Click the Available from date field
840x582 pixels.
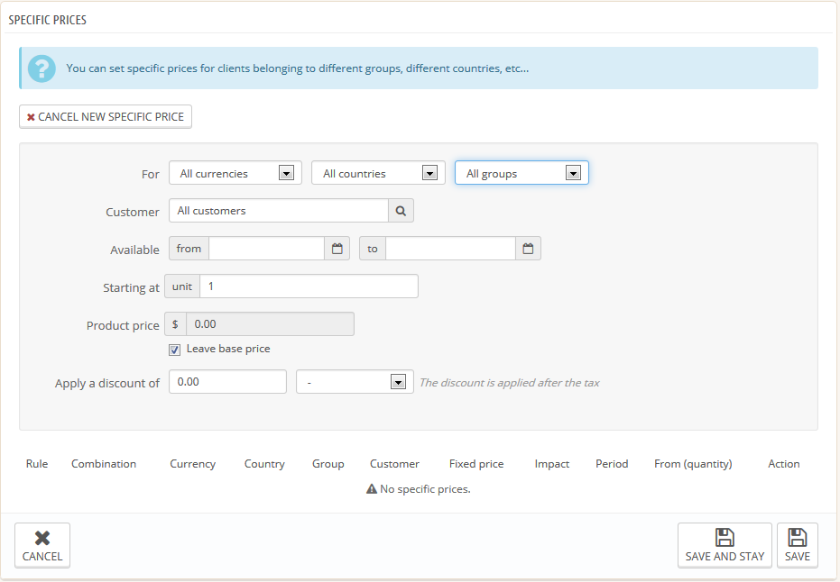click(x=266, y=249)
